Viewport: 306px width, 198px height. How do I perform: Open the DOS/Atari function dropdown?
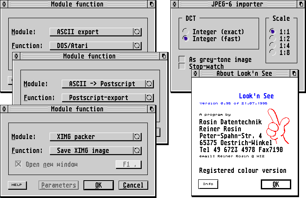tap(96, 45)
